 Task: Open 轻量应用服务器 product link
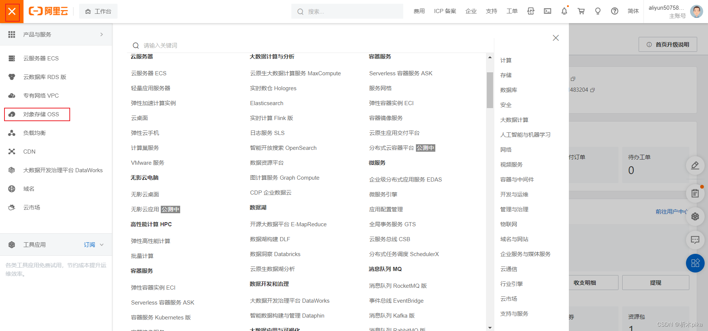pyautogui.click(x=150, y=88)
